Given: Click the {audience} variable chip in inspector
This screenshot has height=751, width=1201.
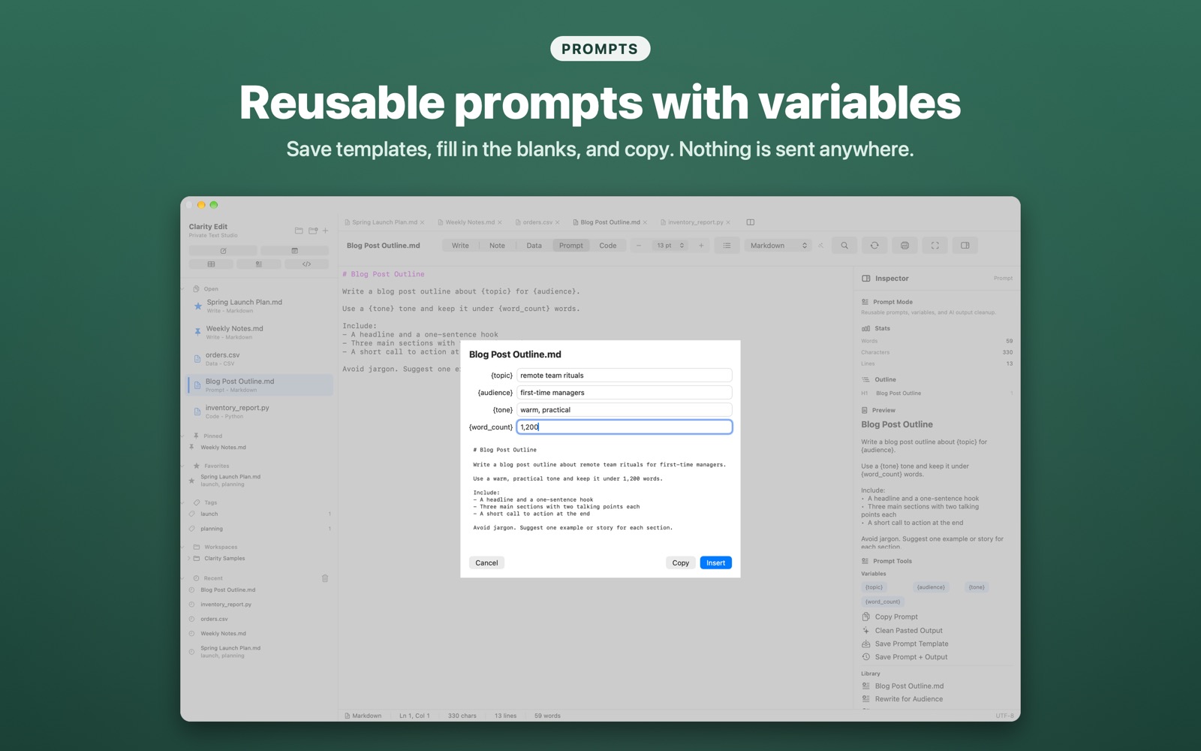Looking at the screenshot, I should click(x=931, y=587).
